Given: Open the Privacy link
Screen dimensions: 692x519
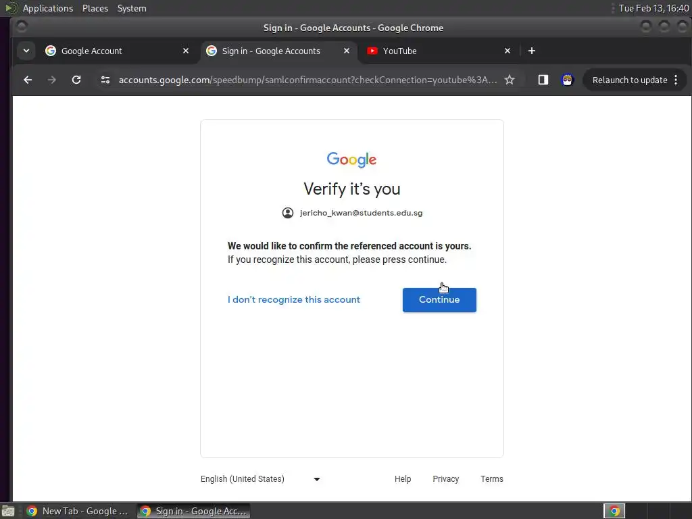Looking at the screenshot, I should coord(446,479).
